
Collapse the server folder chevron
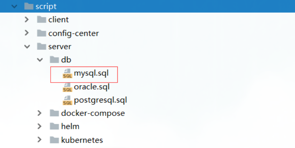[27, 47]
